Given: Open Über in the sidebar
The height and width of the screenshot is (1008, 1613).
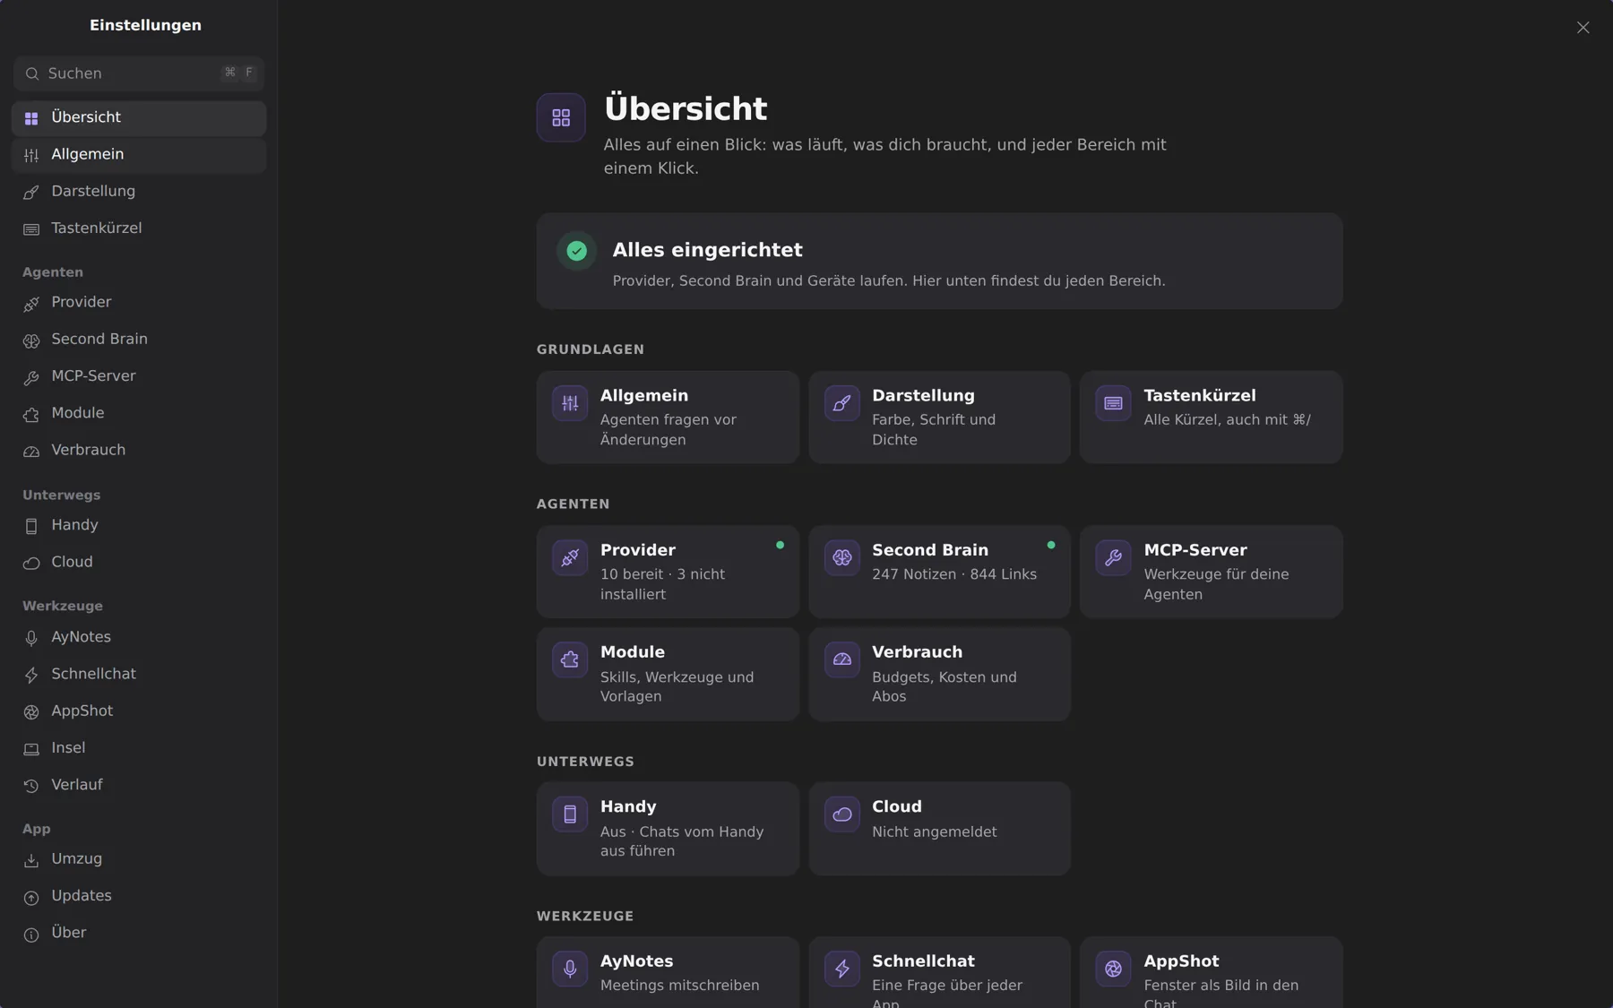Looking at the screenshot, I should tap(139, 933).
